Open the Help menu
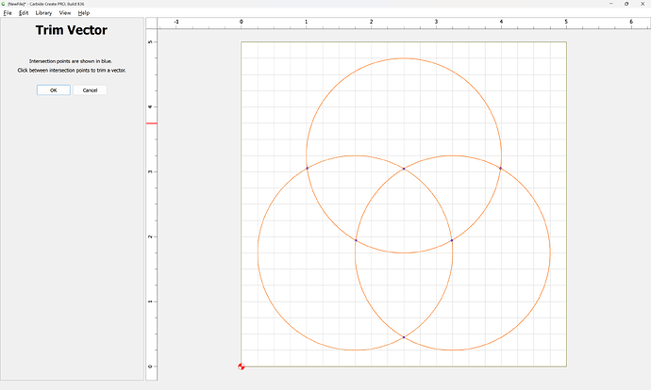Screen dimensions: 651x390 (84, 13)
